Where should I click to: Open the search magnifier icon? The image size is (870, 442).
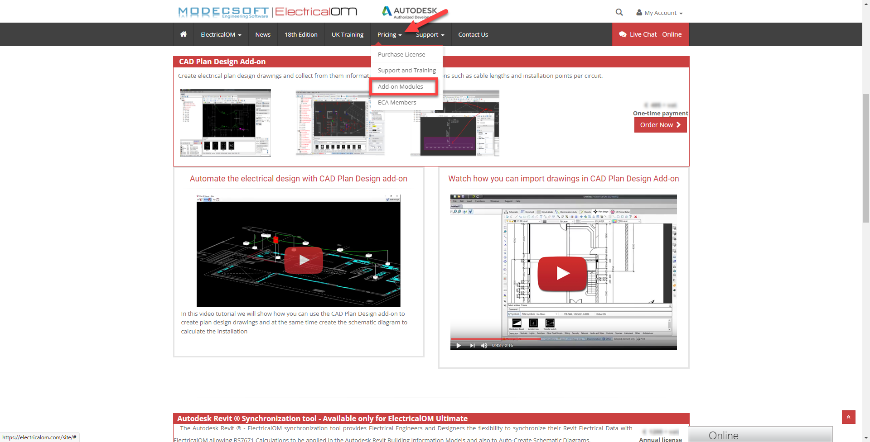[619, 12]
